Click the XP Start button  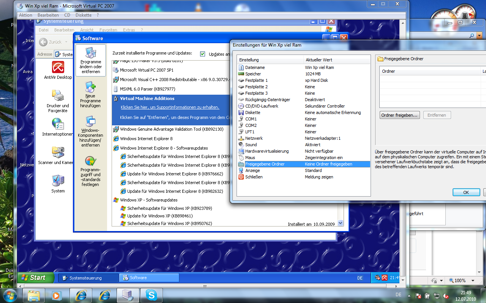tap(33, 278)
